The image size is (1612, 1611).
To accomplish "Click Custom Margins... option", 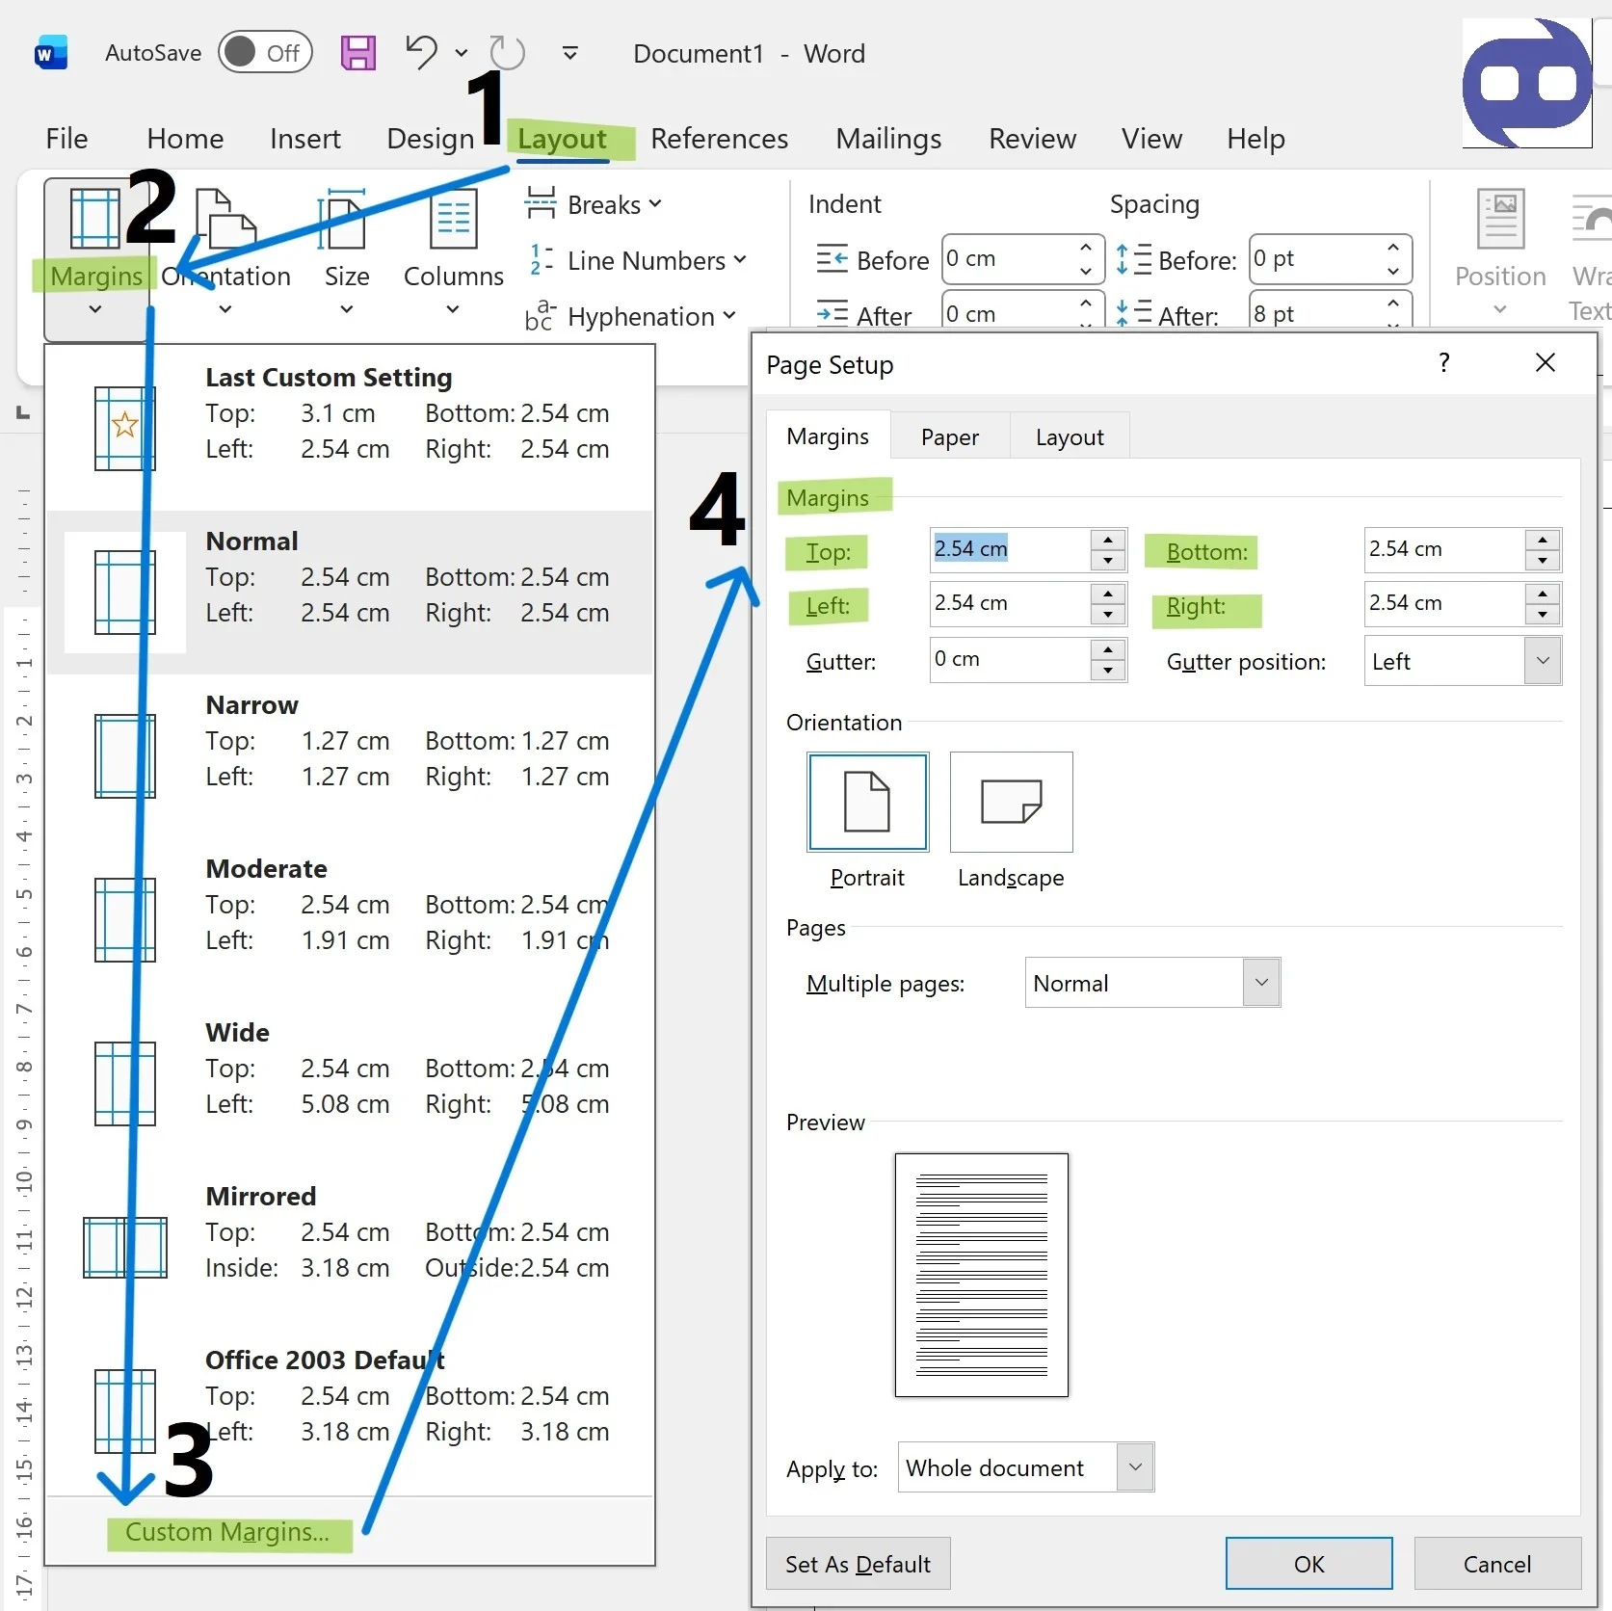I will pos(227,1532).
